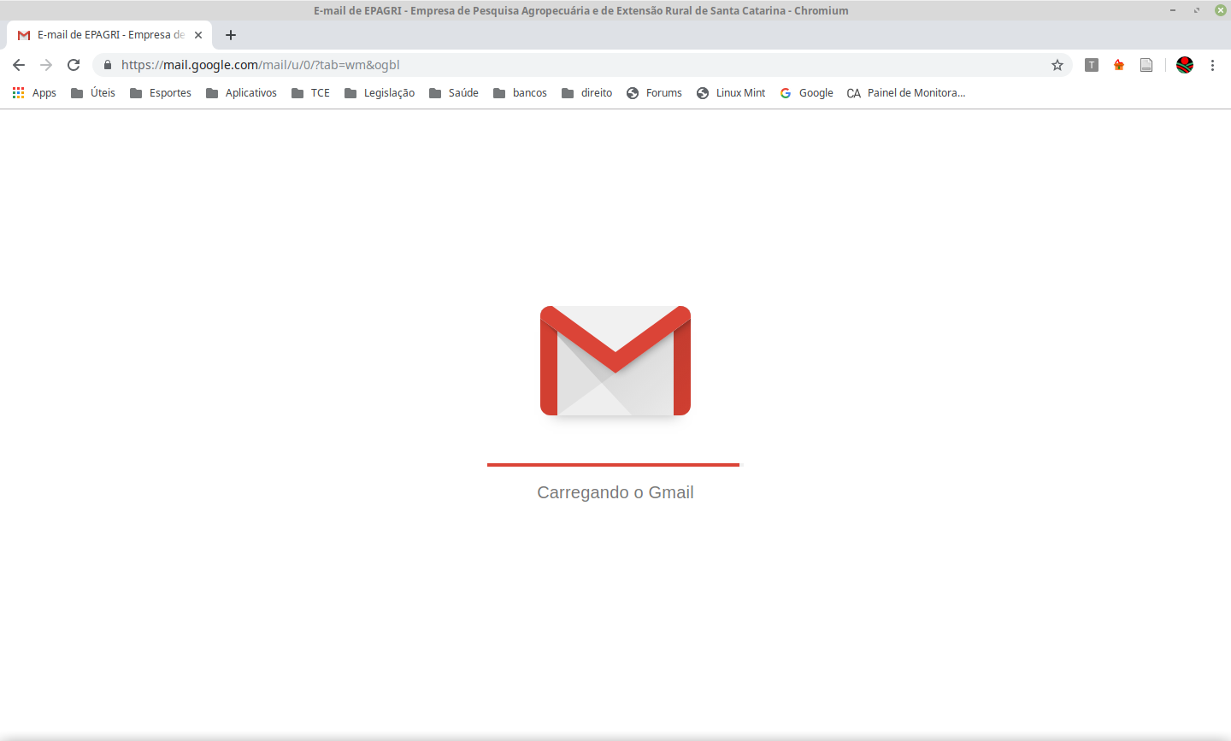Open the Esportes bookmark folder
This screenshot has width=1231, height=741.
[x=161, y=93]
